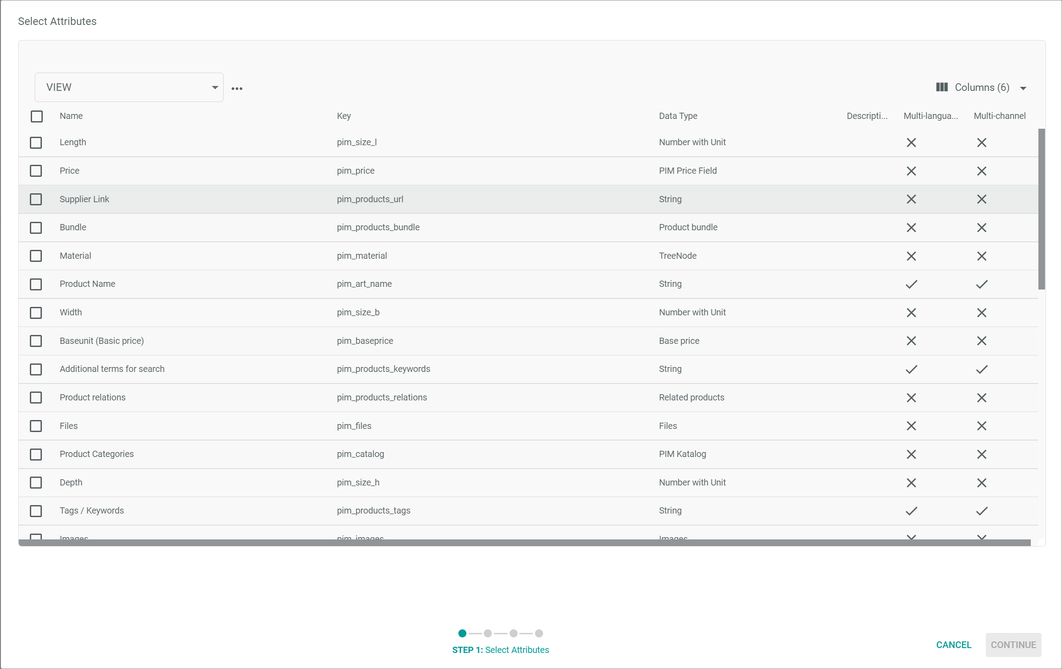Toggle the checkbox for Material attribute
Screen dimensions: 1062x669
[36, 255]
